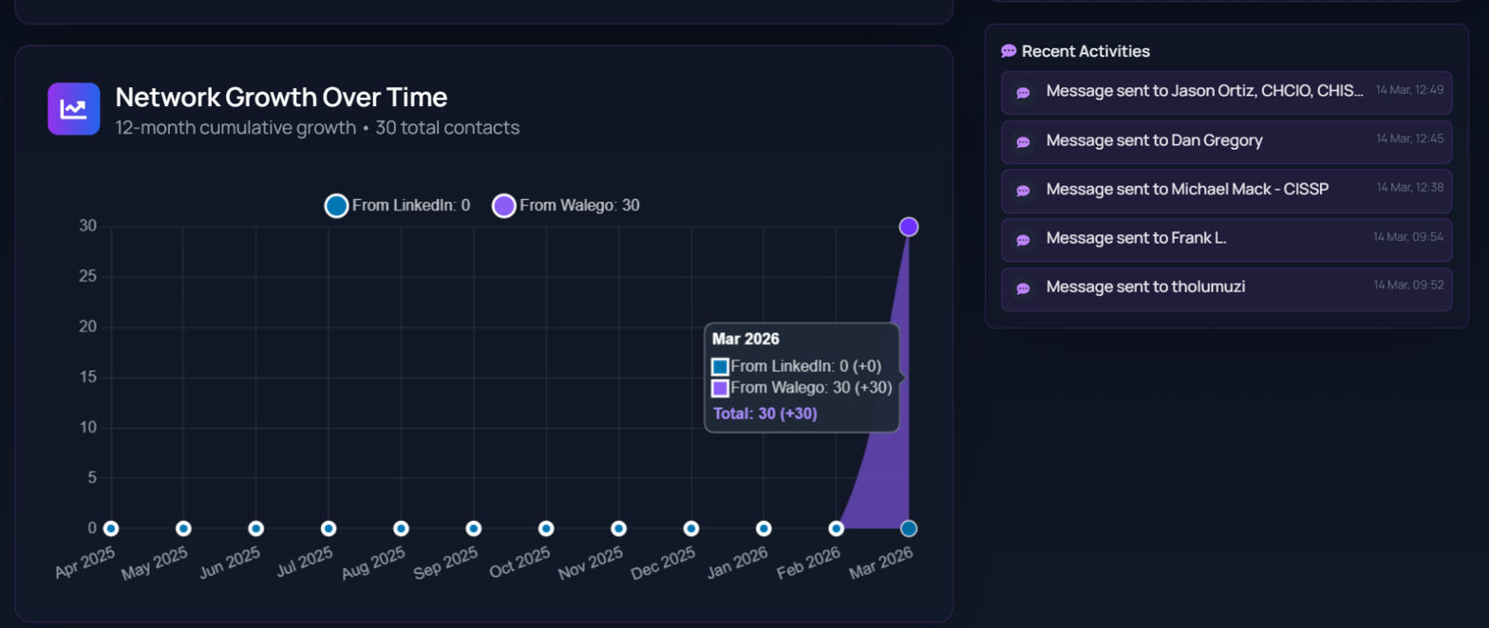
Task: Click the 14 Mar, 12:45 timestamp
Action: [x=1410, y=139]
